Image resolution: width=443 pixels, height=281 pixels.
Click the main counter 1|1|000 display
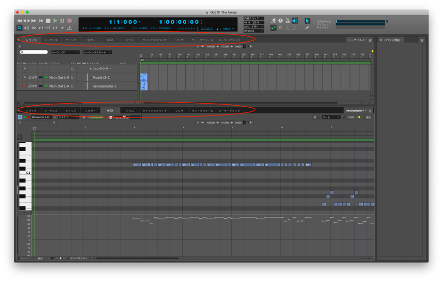(x=123, y=22)
